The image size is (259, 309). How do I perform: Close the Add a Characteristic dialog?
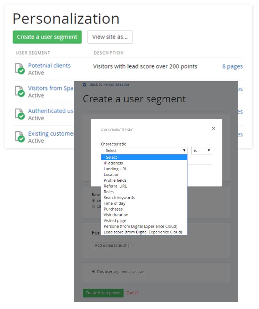[213, 128]
